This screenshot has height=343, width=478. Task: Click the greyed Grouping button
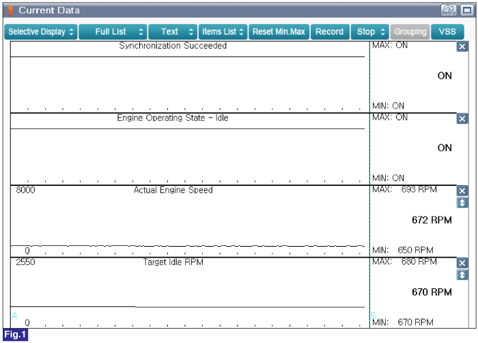coord(410,31)
